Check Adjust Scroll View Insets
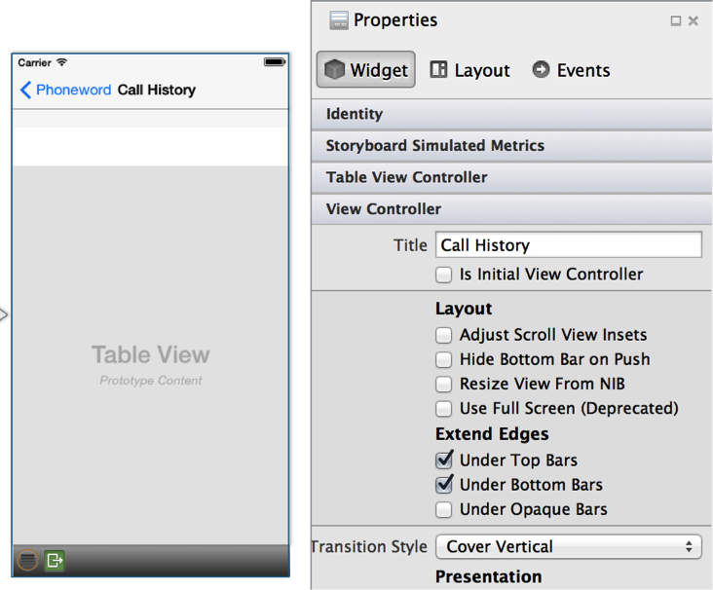This screenshot has width=713, height=590. tap(444, 335)
